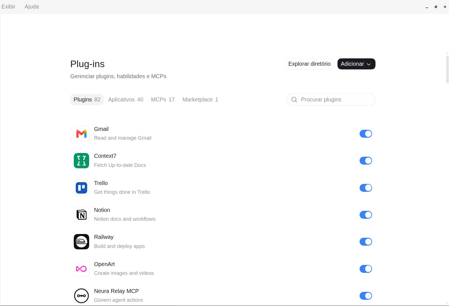Click 'Read and manage Gmail' description
The image size is (449, 306).
click(x=123, y=138)
